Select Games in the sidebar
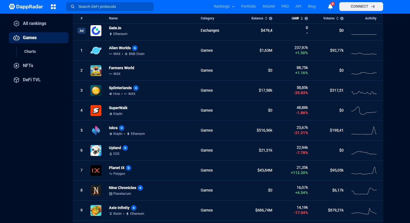This screenshot has width=410, height=223. tap(39, 38)
